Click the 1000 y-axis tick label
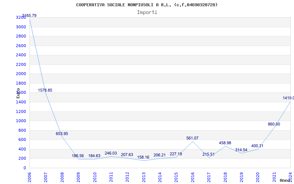 (21, 121)
